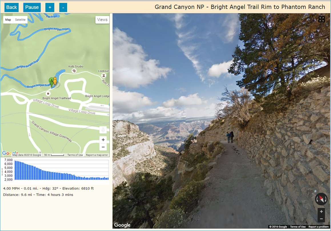Open the Views dropdown
This screenshot has height=231, width=331.
(x=102, y=20)
